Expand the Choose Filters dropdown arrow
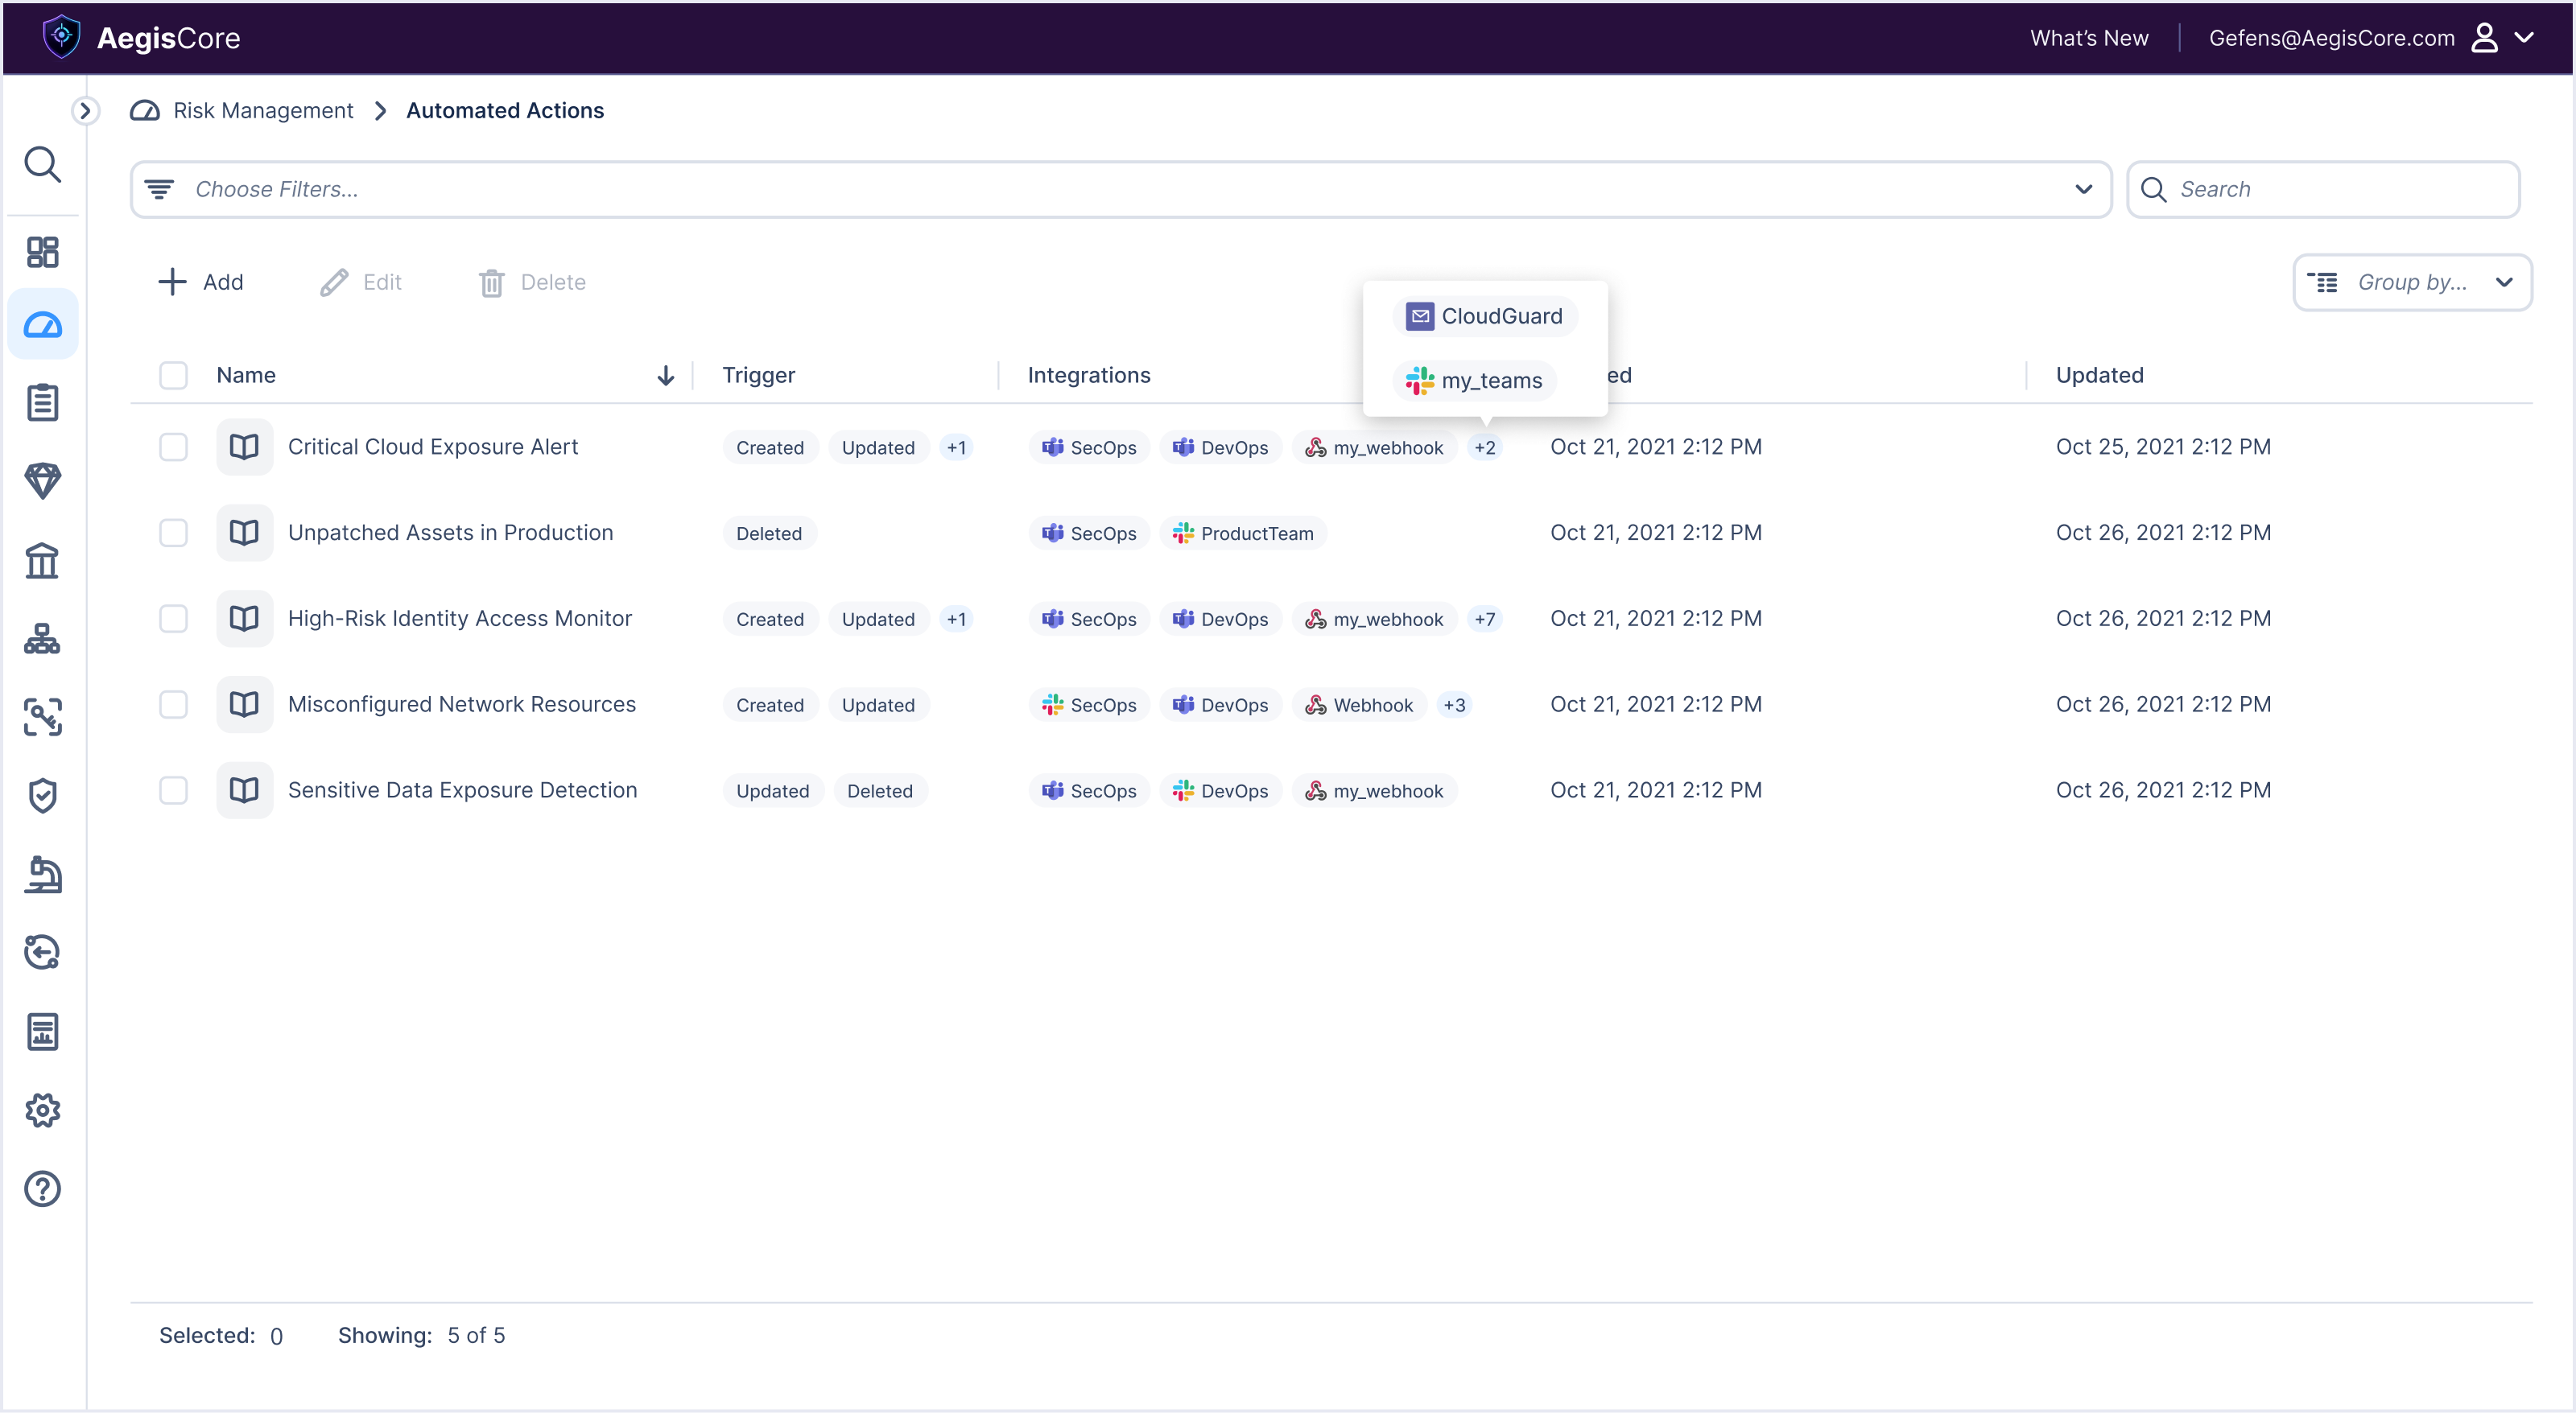 tap(2083, 189)
